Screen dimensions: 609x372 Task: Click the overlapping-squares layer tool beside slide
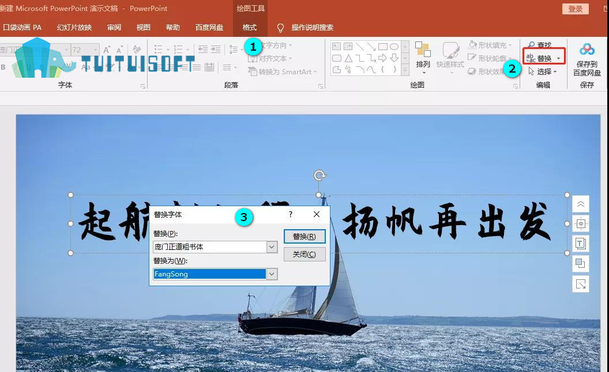click(581, 263)
